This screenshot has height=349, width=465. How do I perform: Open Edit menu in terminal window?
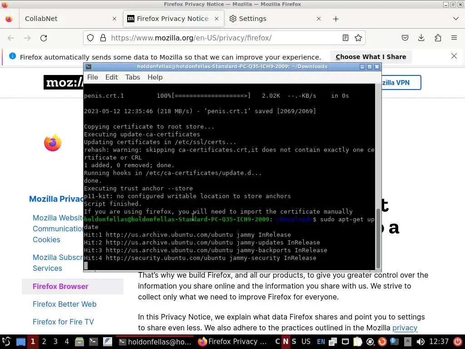coord(112,77)
